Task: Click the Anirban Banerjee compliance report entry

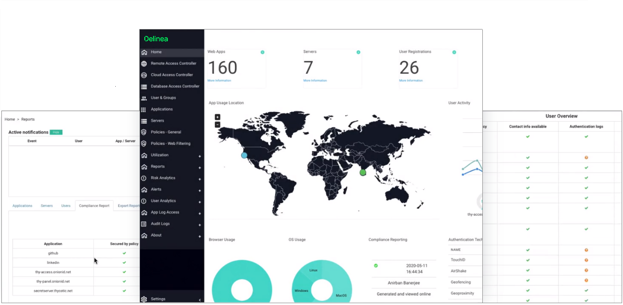Action: [403, 282]
